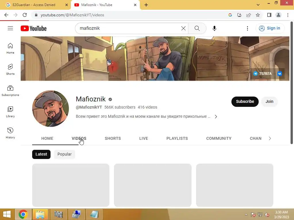Close the Mafioznik YouTube tab
Image resolution: width=294 pixels, height=220 pixels.
135,5
